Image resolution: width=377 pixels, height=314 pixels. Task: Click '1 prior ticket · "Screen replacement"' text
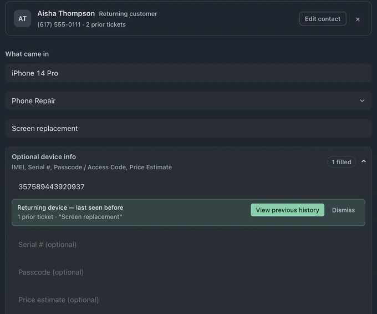(70, 217)
